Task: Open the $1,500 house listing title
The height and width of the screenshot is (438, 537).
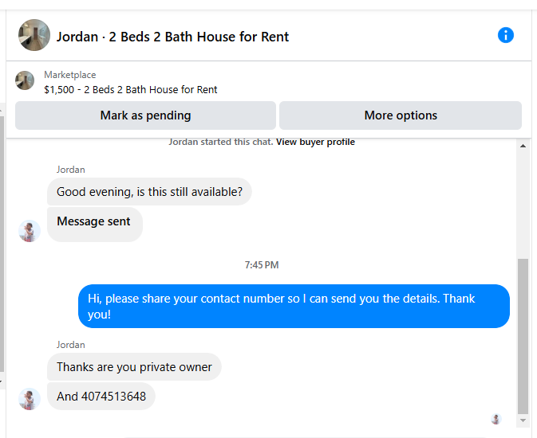Action: [131, 89]
